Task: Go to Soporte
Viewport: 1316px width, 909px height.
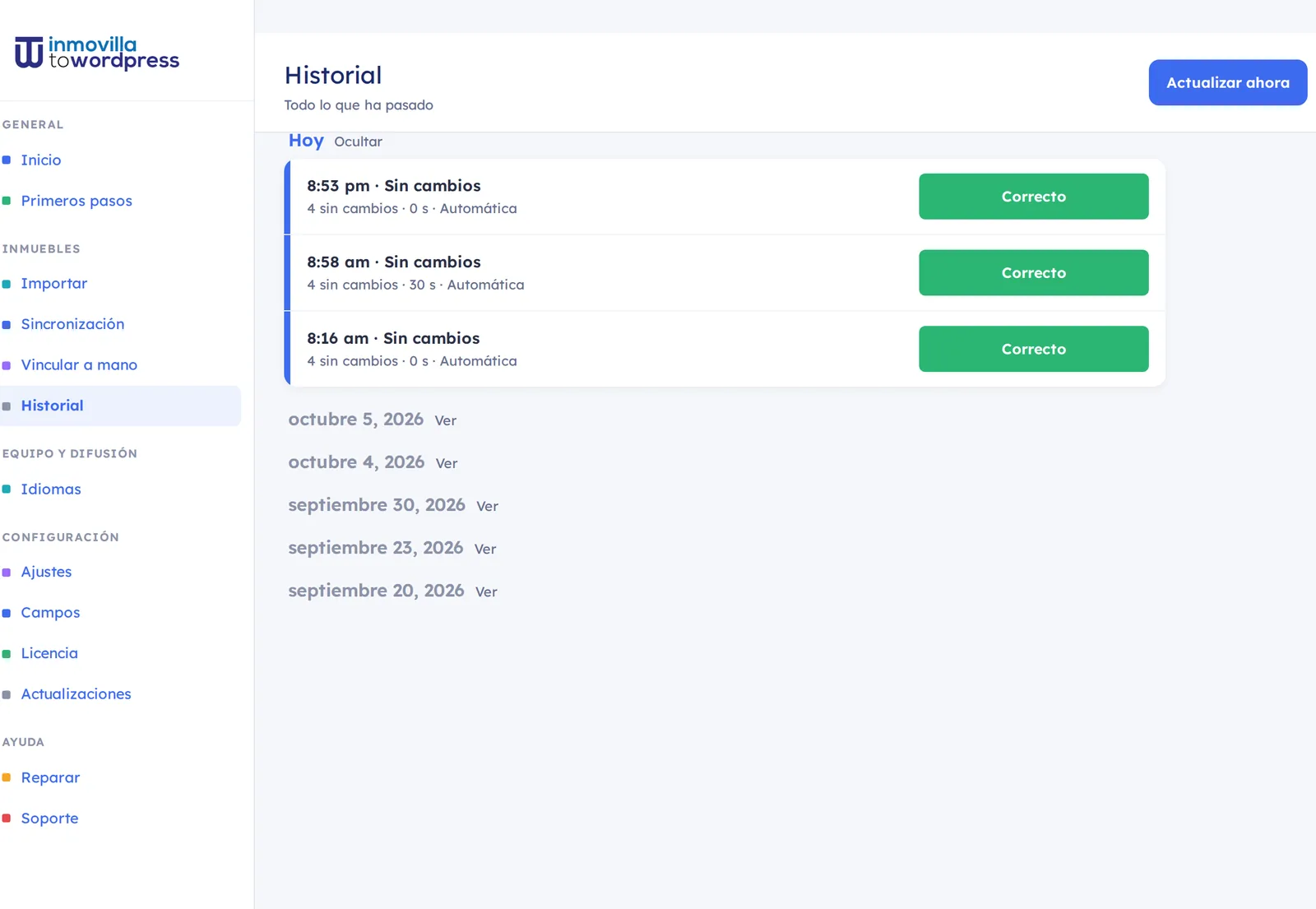Action: 49,818
